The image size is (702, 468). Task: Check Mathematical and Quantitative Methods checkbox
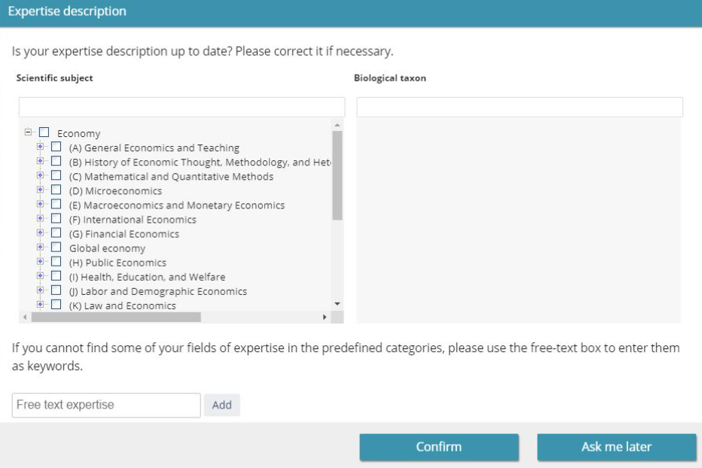click(x=56, y=177)
